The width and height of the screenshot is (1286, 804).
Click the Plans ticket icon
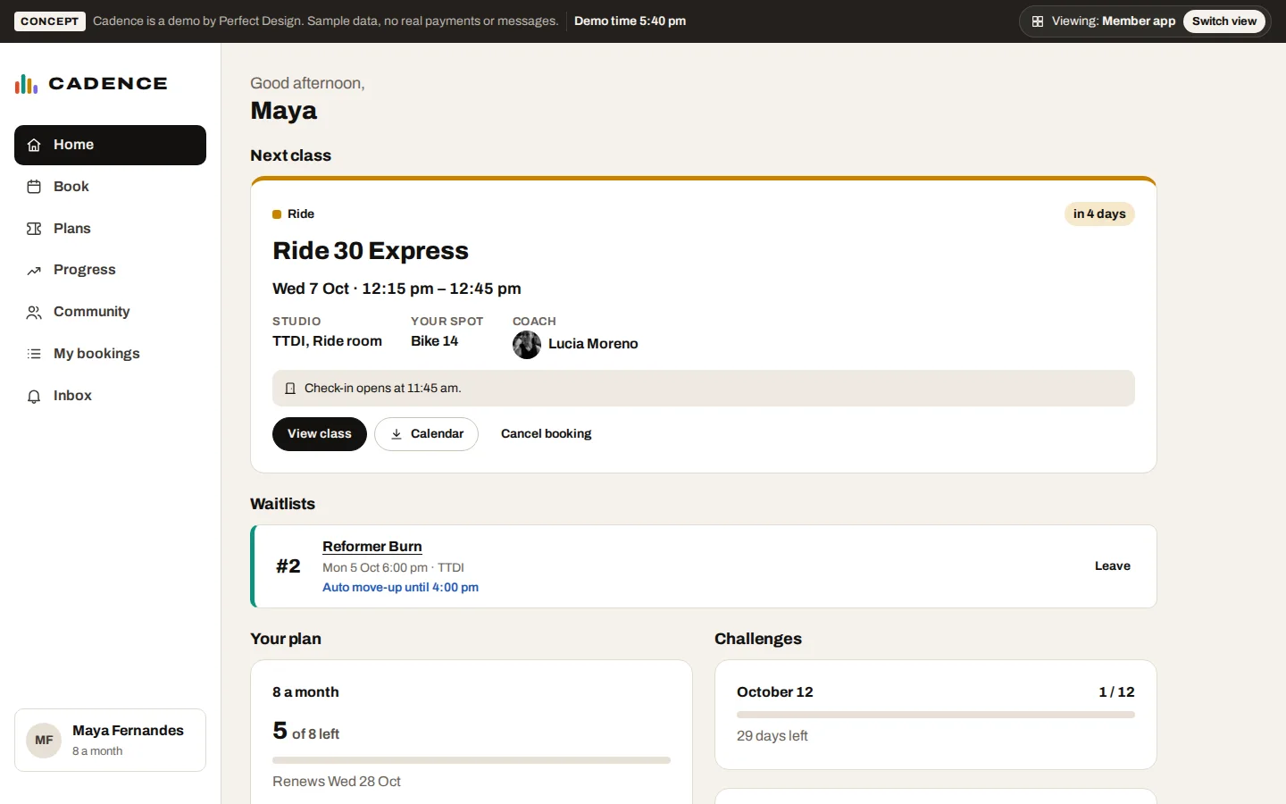pos(34,229)
